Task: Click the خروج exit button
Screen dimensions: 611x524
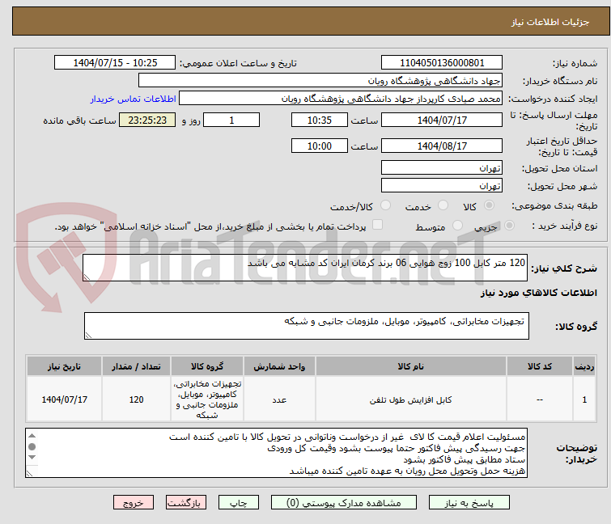Action: click(134, 503)
